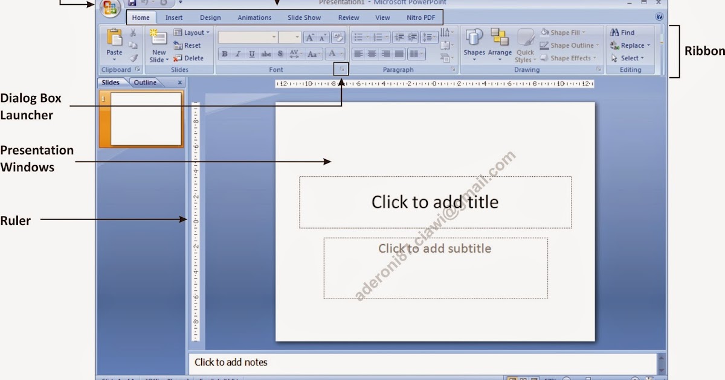The width and height of the screenshot is (725, 380).
Task: Switch to the Outline pane tab
Action: point(145,83)
